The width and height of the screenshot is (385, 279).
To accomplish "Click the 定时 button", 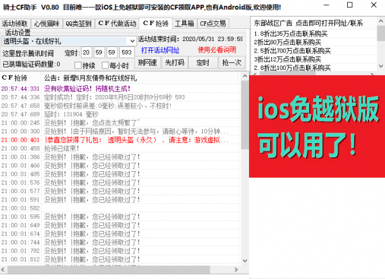I will point(203,62).
